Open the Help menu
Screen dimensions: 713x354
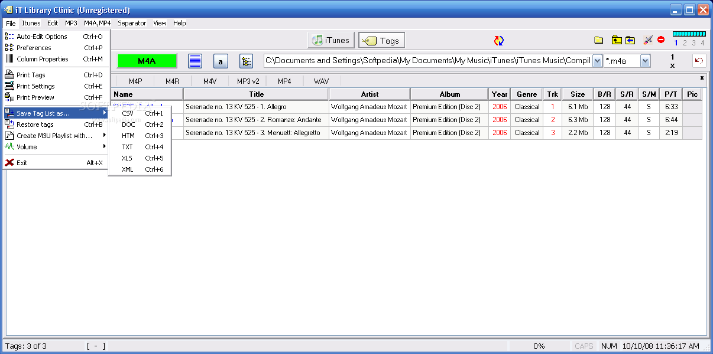tap(180, 23)
